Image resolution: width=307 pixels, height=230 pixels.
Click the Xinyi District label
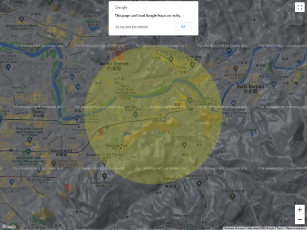61,153
